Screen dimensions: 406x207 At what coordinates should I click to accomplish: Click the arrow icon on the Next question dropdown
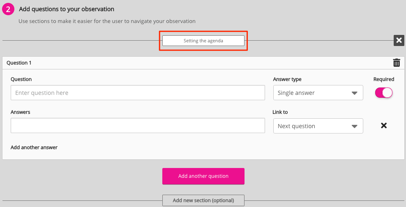click(355, 126)
